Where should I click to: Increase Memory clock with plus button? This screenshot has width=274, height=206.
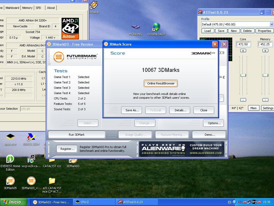265,51
